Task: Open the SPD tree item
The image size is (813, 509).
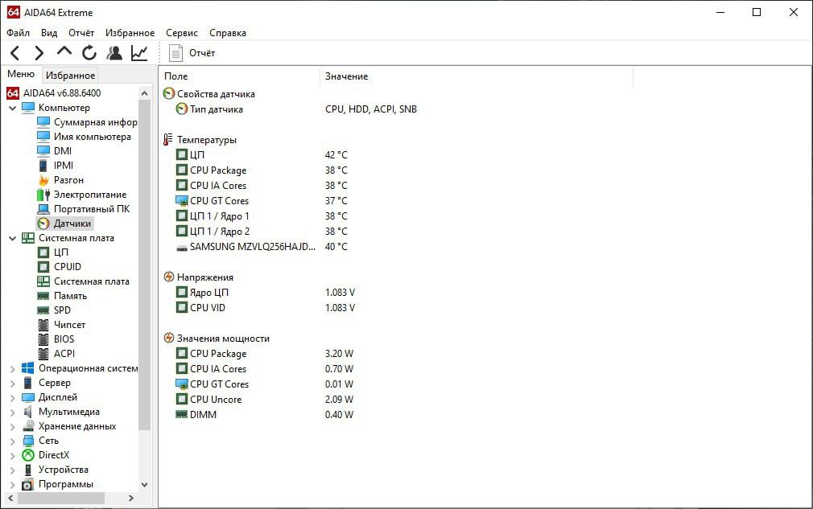Action: tap(54, 310)
